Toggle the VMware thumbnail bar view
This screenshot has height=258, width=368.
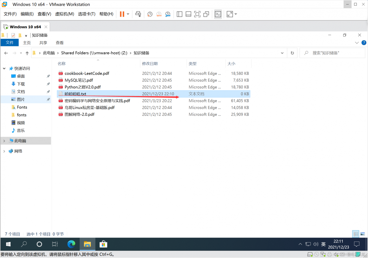[188, 14]
